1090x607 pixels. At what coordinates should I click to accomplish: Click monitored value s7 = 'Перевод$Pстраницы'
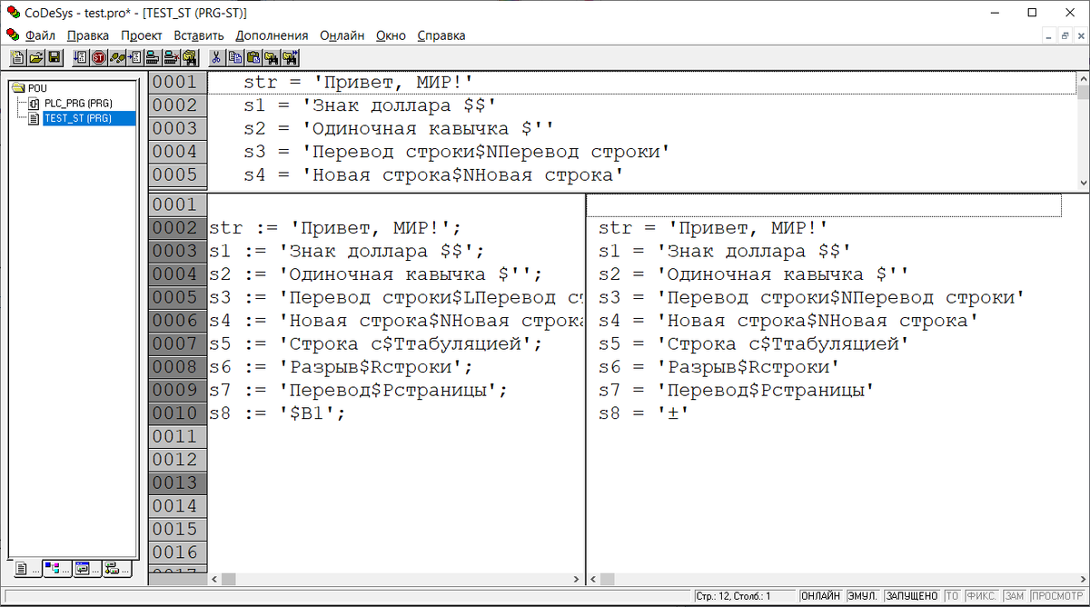(736, 390)
